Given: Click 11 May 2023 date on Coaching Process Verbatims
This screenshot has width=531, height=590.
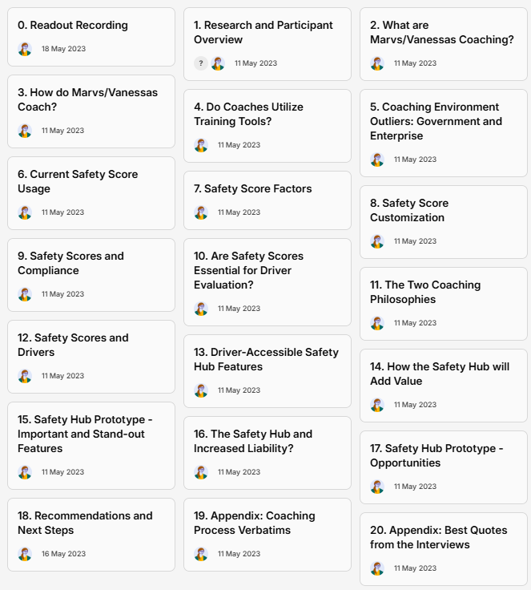Looking at the screenshot, I should 239,554.
